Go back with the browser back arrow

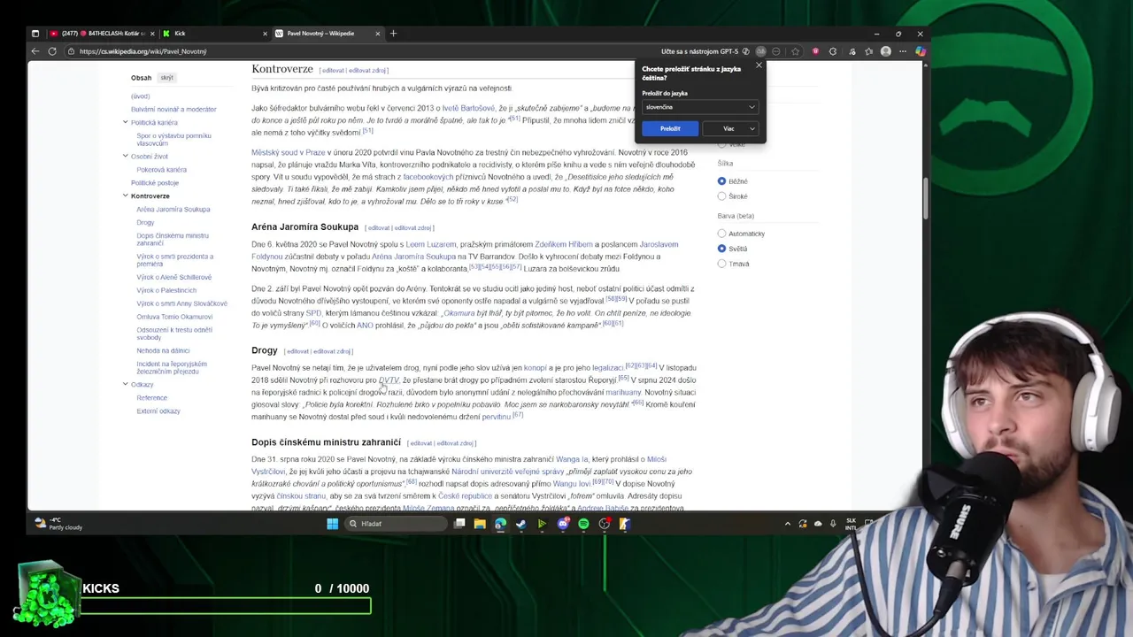(35, 51)
